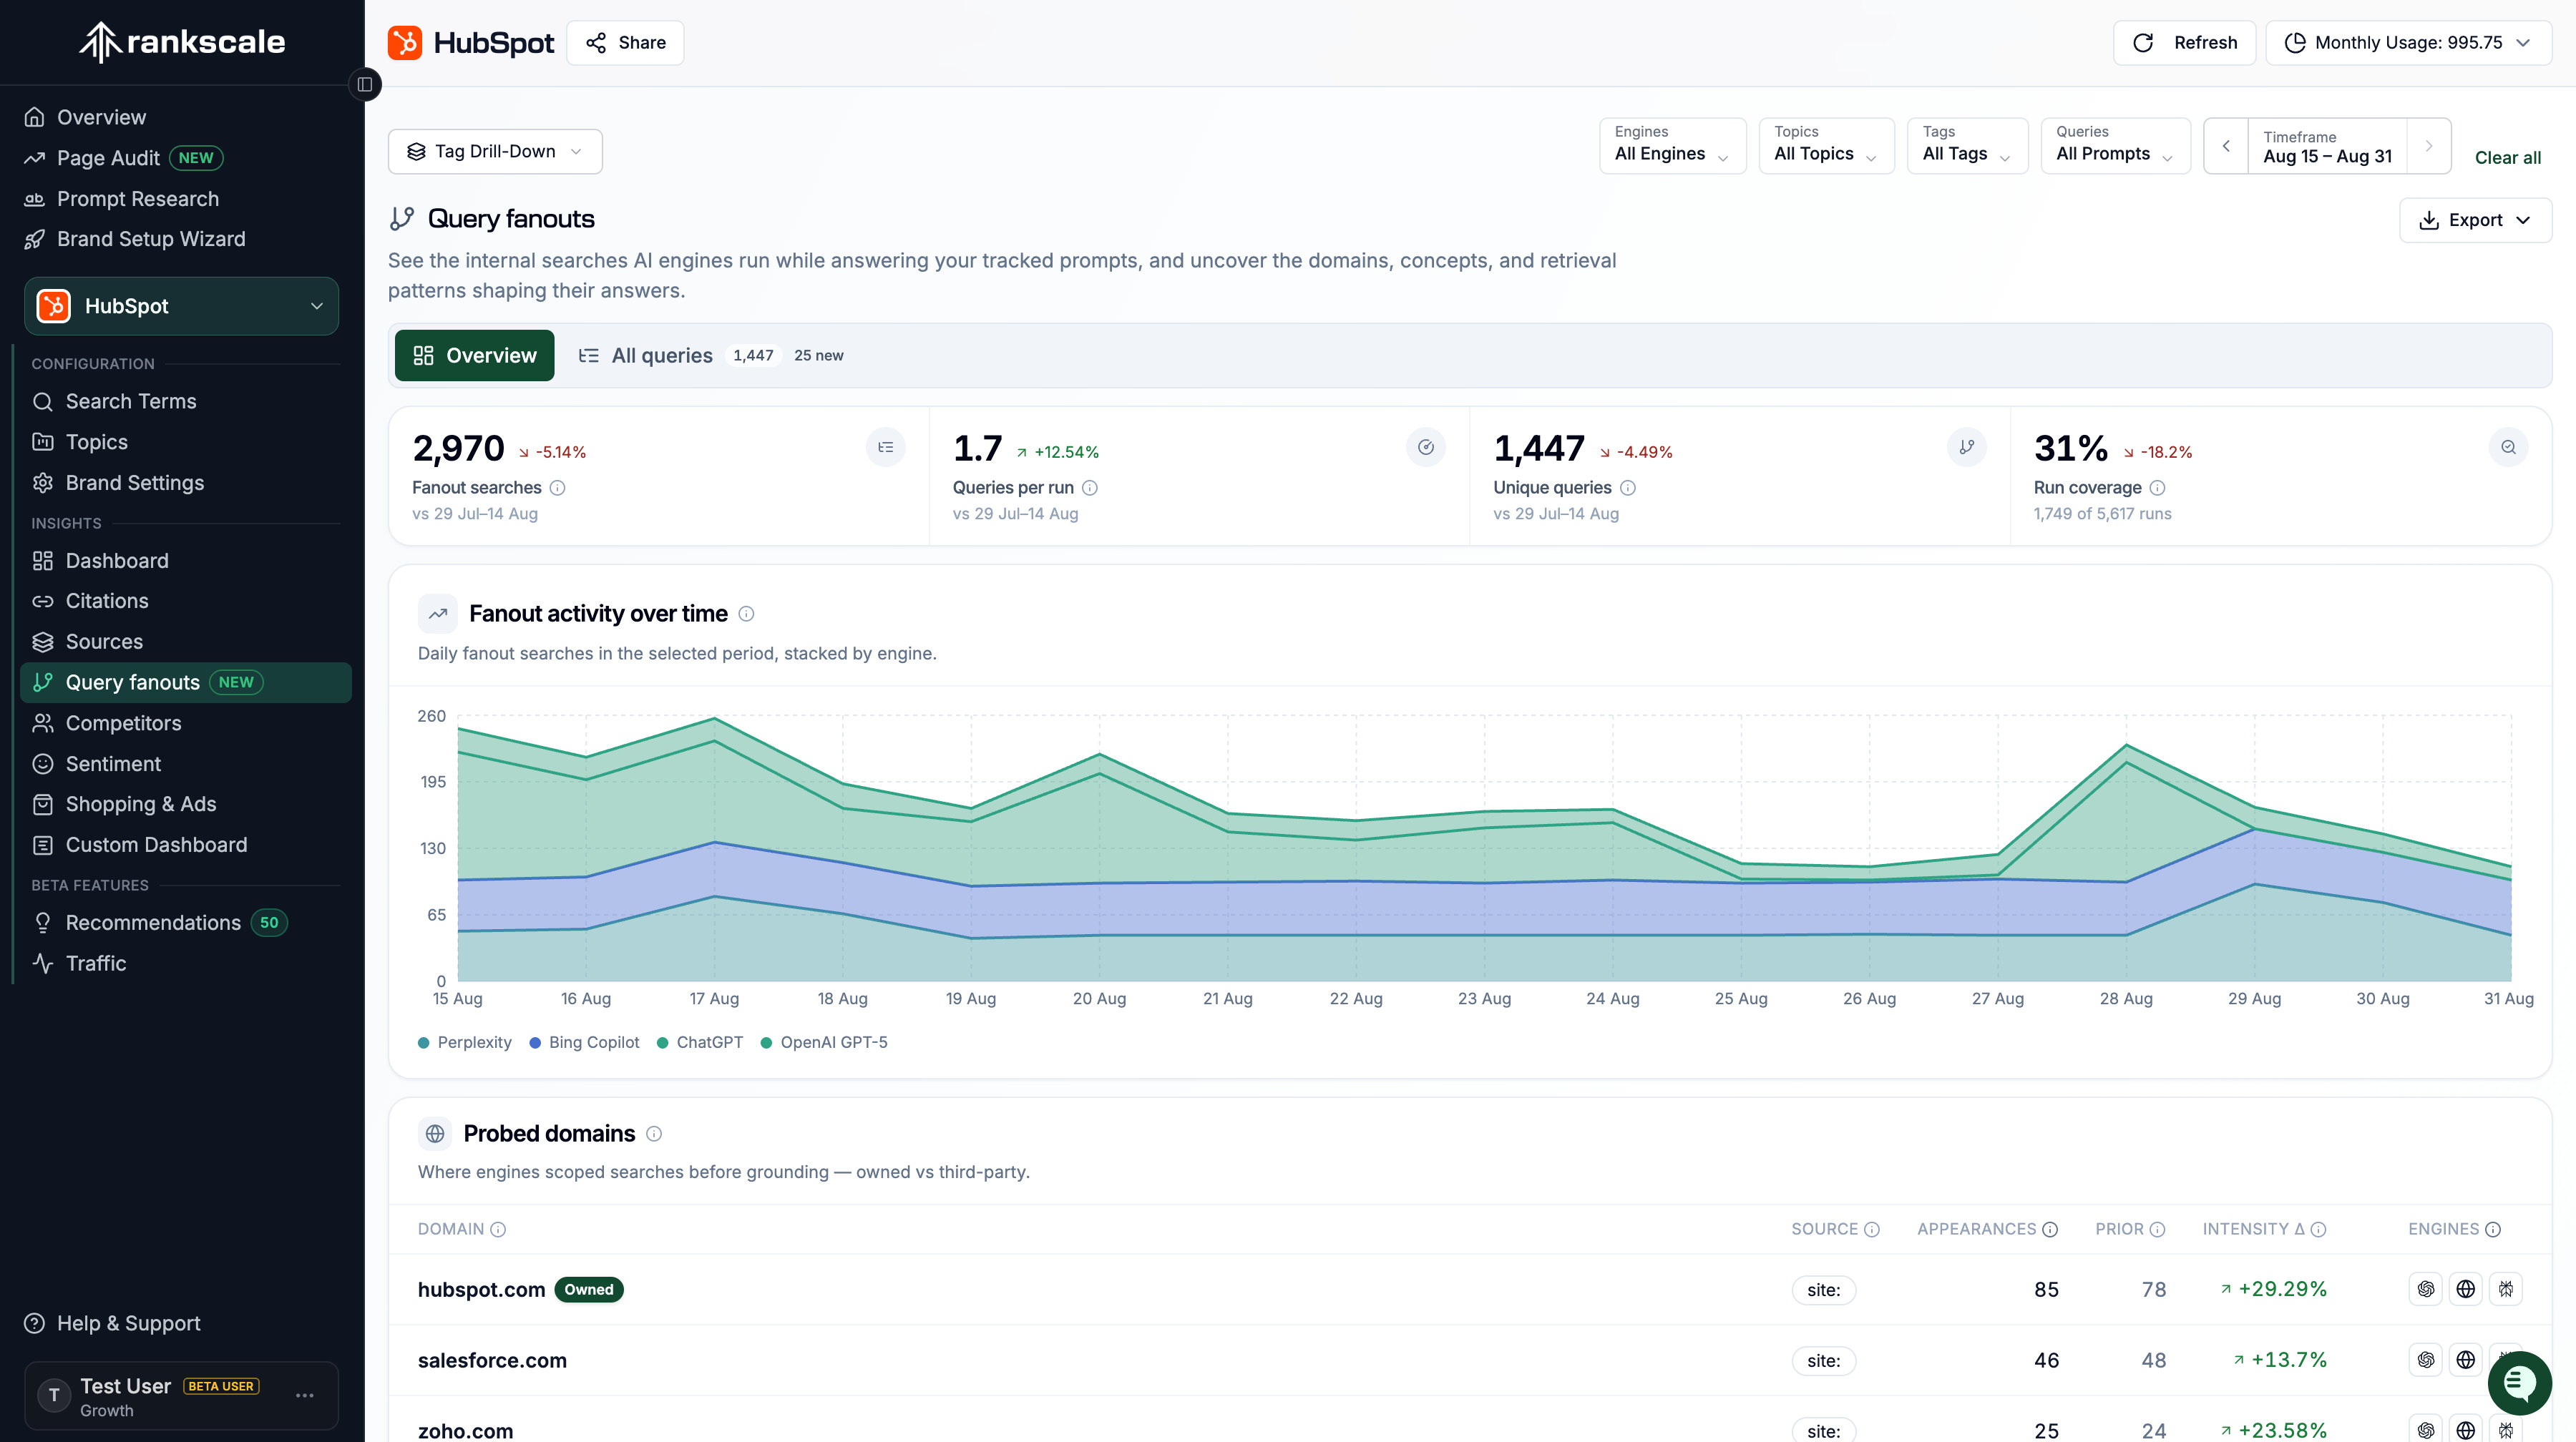Image resolution: width=2576 pixels, height=1442 pixels.
Task: Open the Tag Drill-Down dropdown
Action: coord(495,152)
